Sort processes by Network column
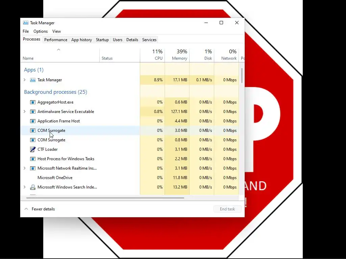Viewport: 346px width, 259px height. (227, 55)
